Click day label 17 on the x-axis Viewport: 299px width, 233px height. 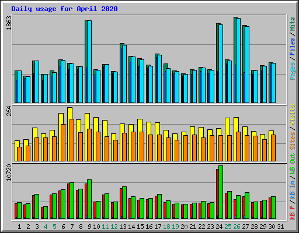[158, 227]
